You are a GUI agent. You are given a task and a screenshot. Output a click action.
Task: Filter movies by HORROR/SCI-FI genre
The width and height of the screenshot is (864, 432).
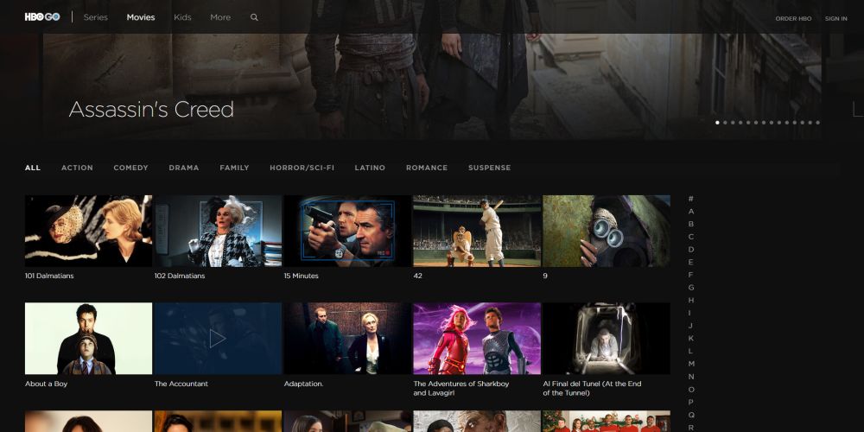point(302,168)
